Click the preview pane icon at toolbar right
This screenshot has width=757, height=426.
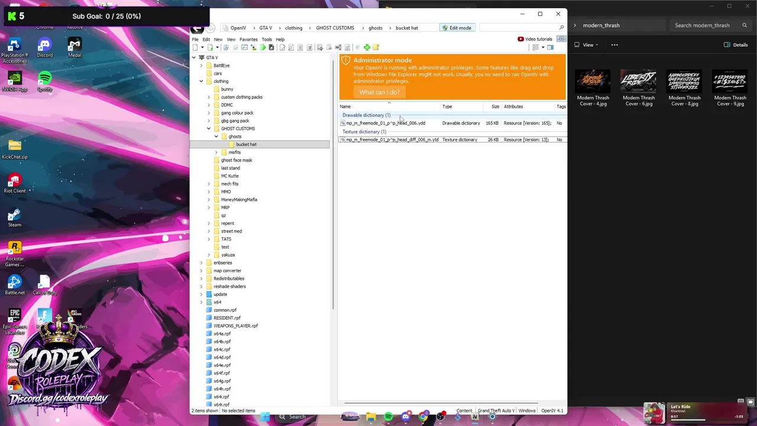[550, 47]
